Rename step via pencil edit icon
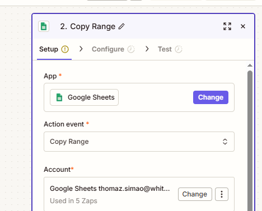Screen dimensions: 262x211 (121, 26)
